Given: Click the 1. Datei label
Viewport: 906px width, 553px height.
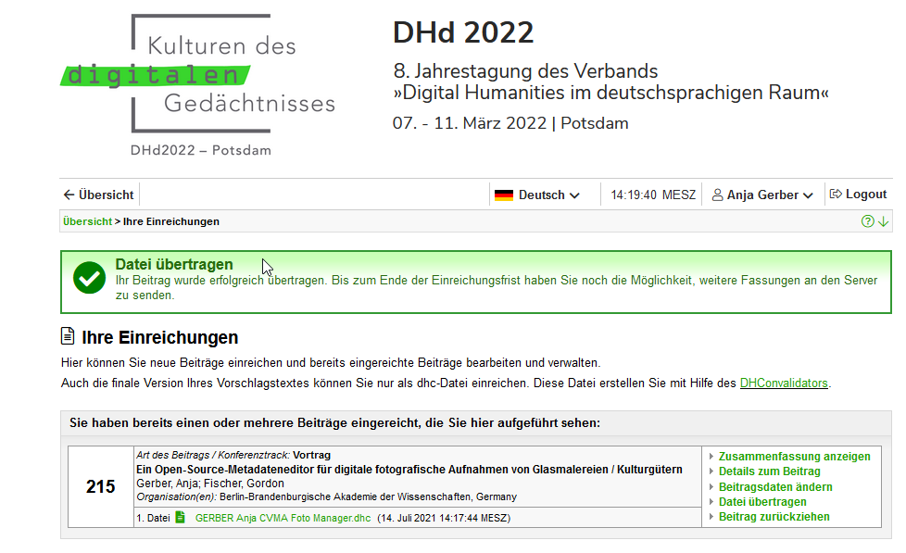Looking at the screenshot, I should 153,518.
